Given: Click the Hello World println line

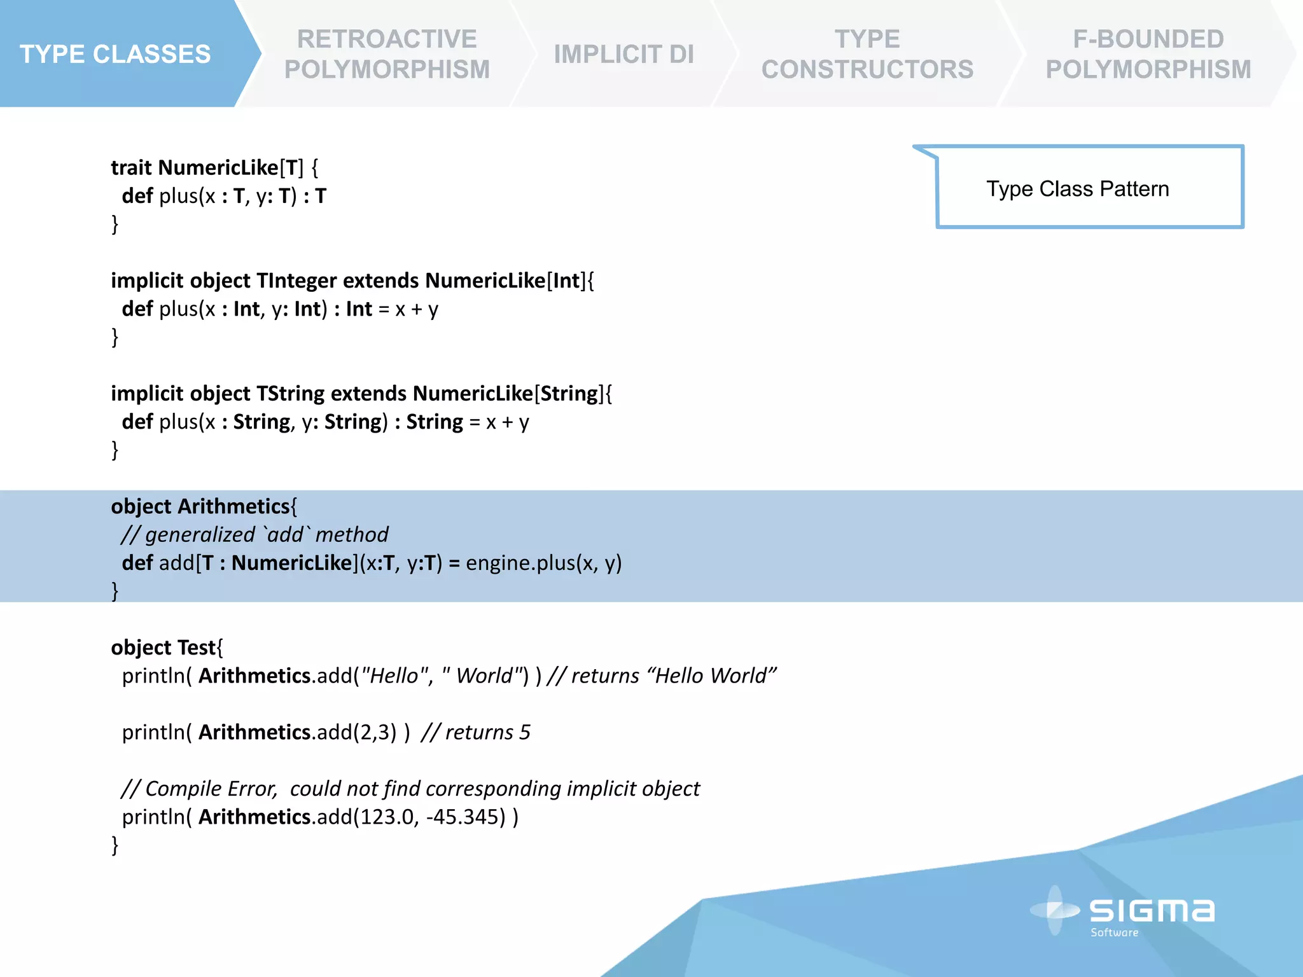Looking at the screenshot, I should tap(449, 676).
